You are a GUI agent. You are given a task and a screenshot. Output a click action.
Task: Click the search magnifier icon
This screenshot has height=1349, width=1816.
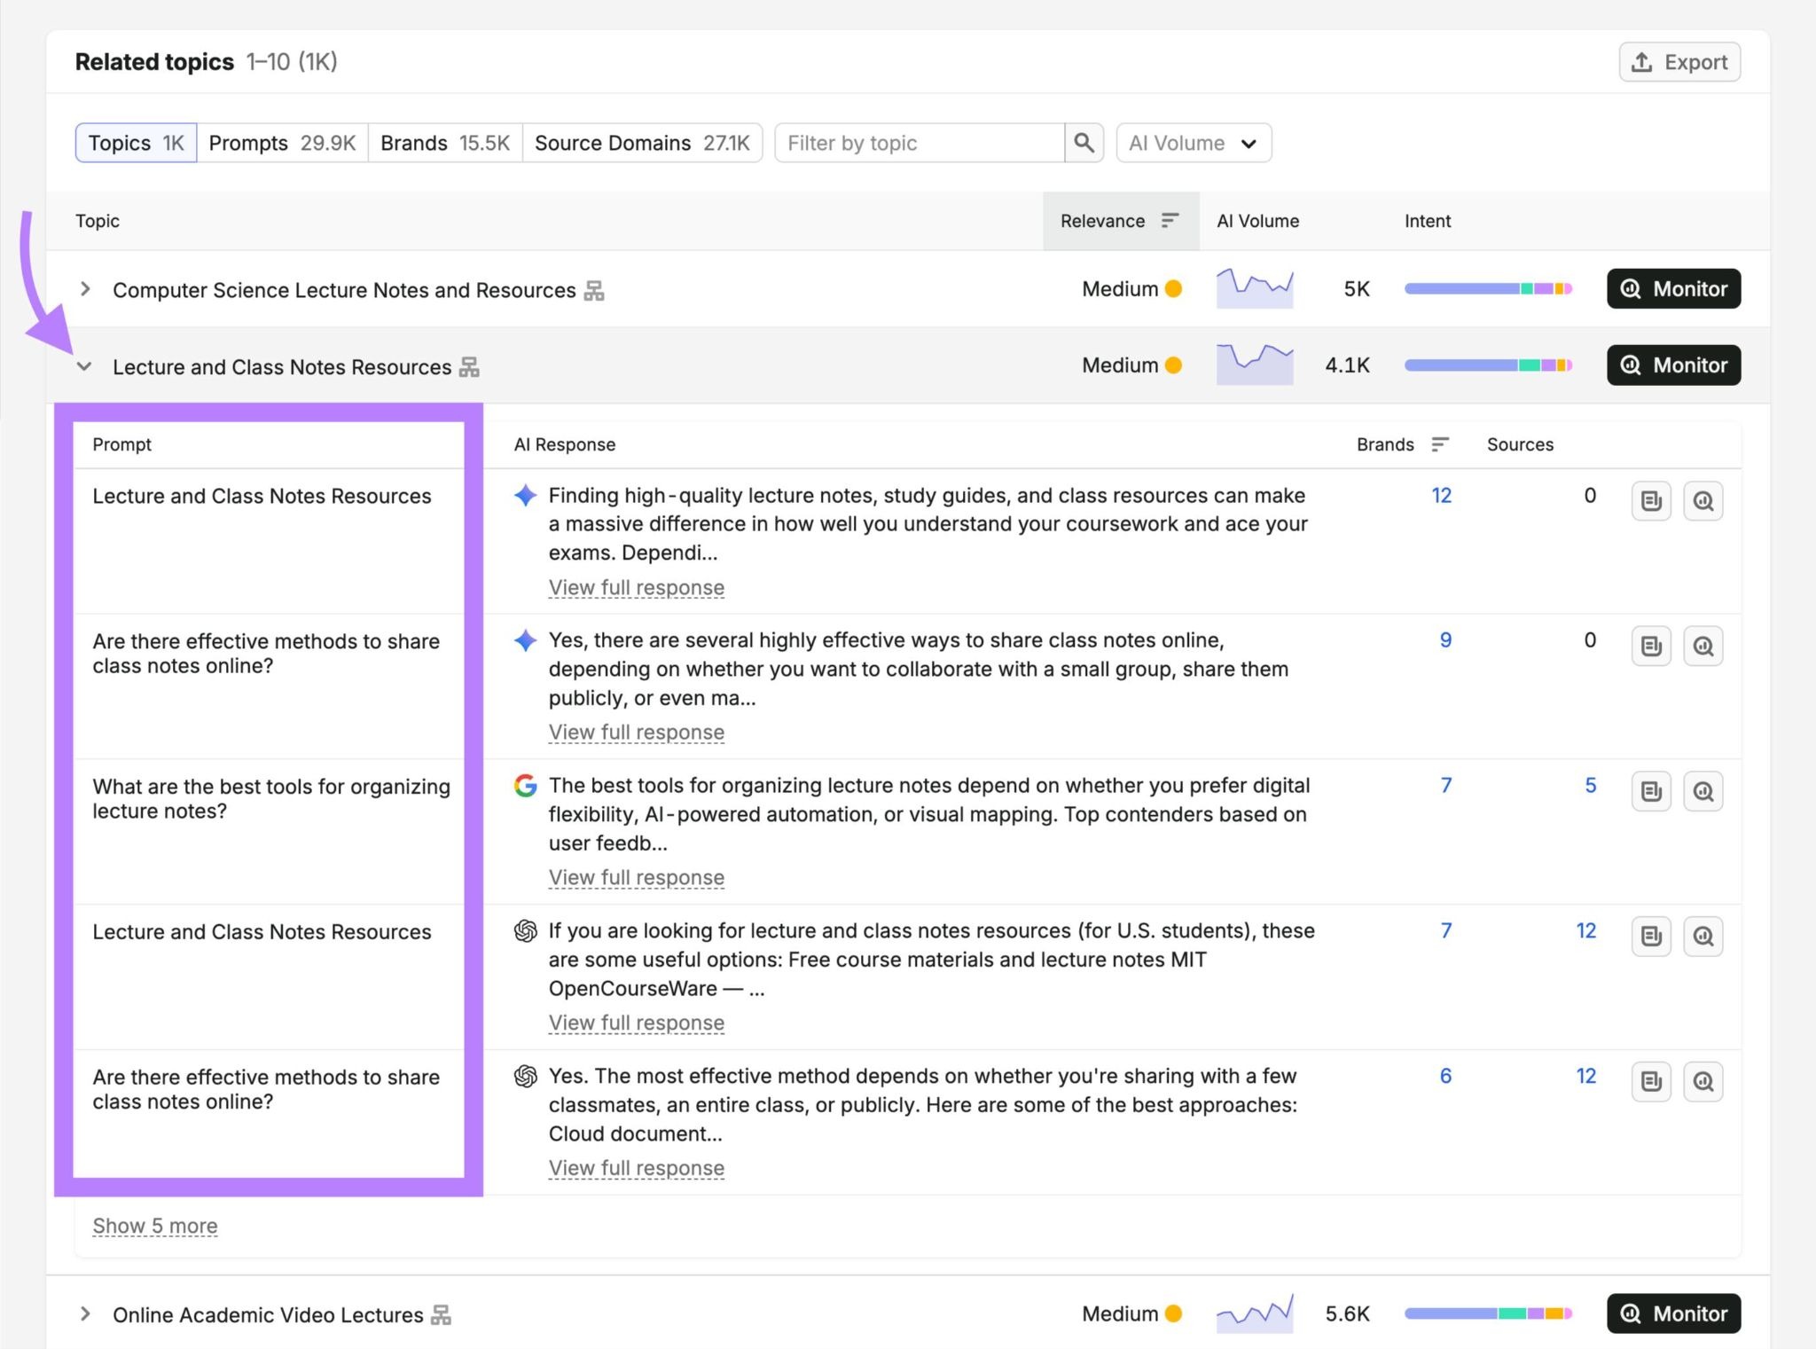[x=1084, y=143]
